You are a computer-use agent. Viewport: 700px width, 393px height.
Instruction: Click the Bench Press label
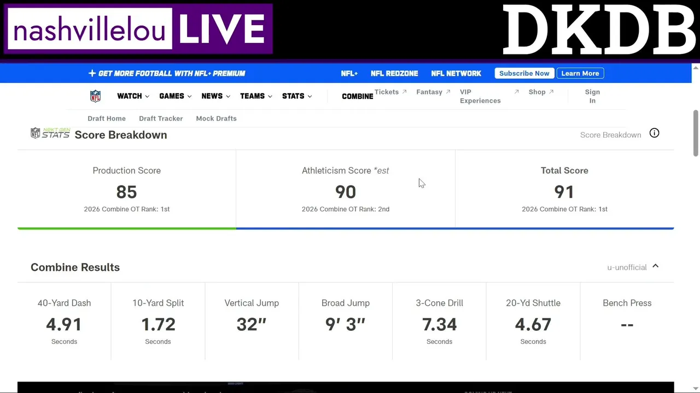[x=627, y=303]
